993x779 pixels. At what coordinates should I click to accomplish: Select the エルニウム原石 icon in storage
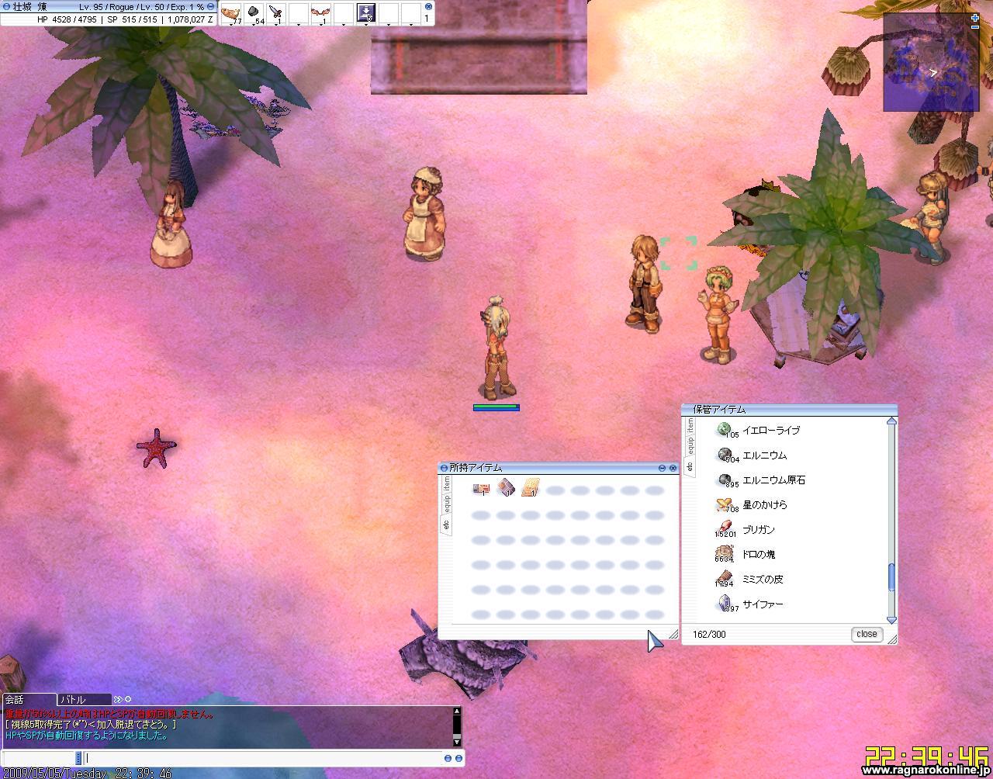(x=725, y=480)
